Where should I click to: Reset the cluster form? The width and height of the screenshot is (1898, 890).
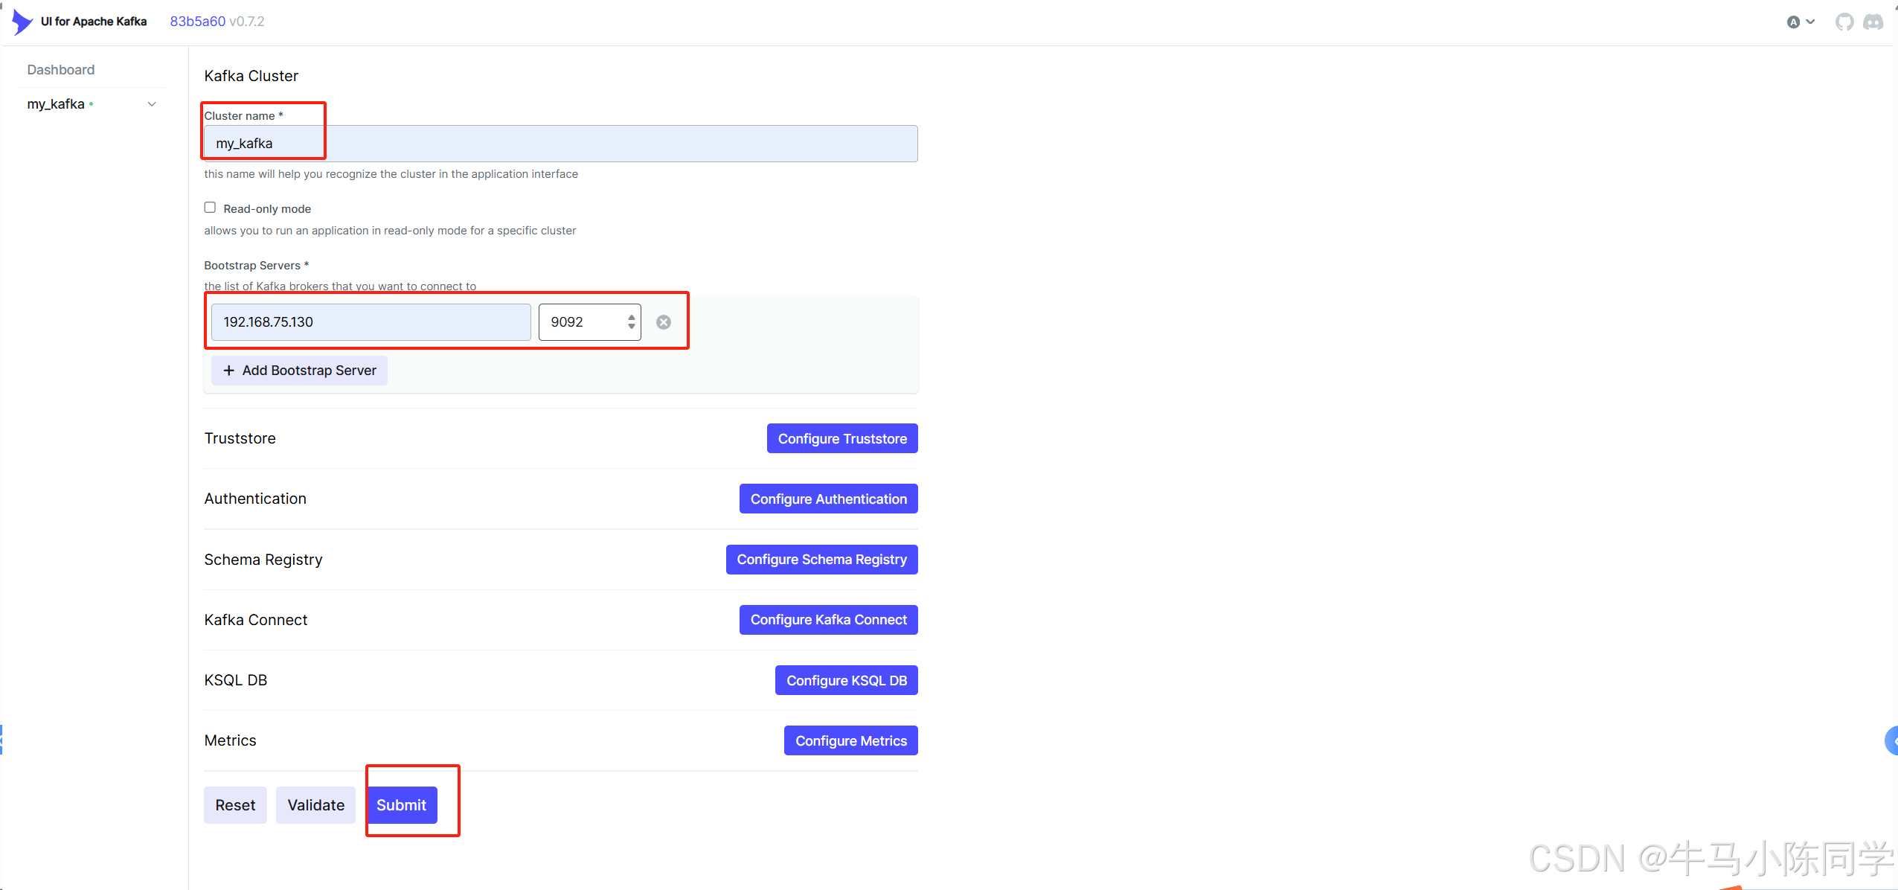235,805
